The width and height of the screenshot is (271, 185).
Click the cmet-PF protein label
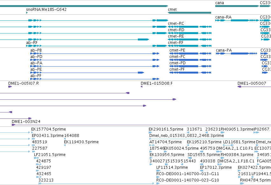point(177,69)
